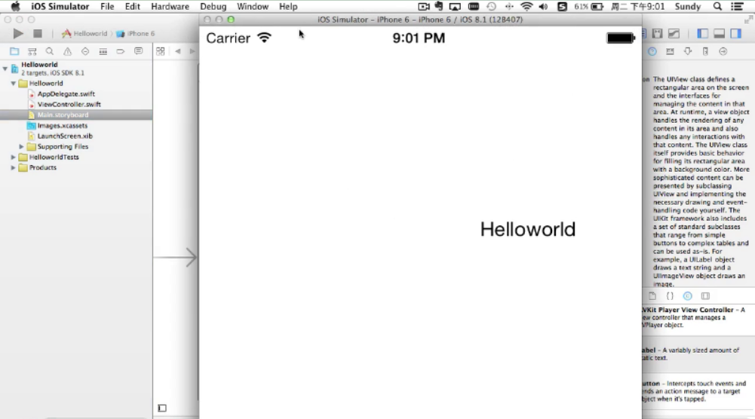Toggle the document outline button
The width and height of the screenshot is (755, 419).
(162, 408)
